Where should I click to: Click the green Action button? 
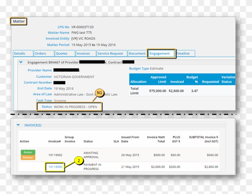point(28,152)
